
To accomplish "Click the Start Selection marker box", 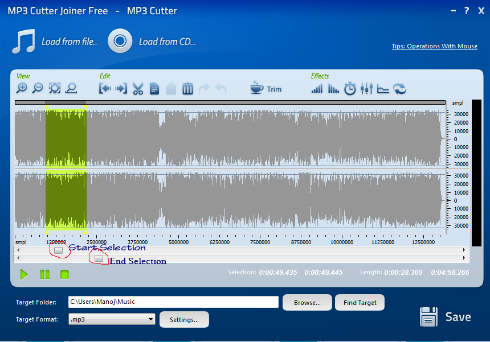I will pyautogui.click(x=59, y=250).
